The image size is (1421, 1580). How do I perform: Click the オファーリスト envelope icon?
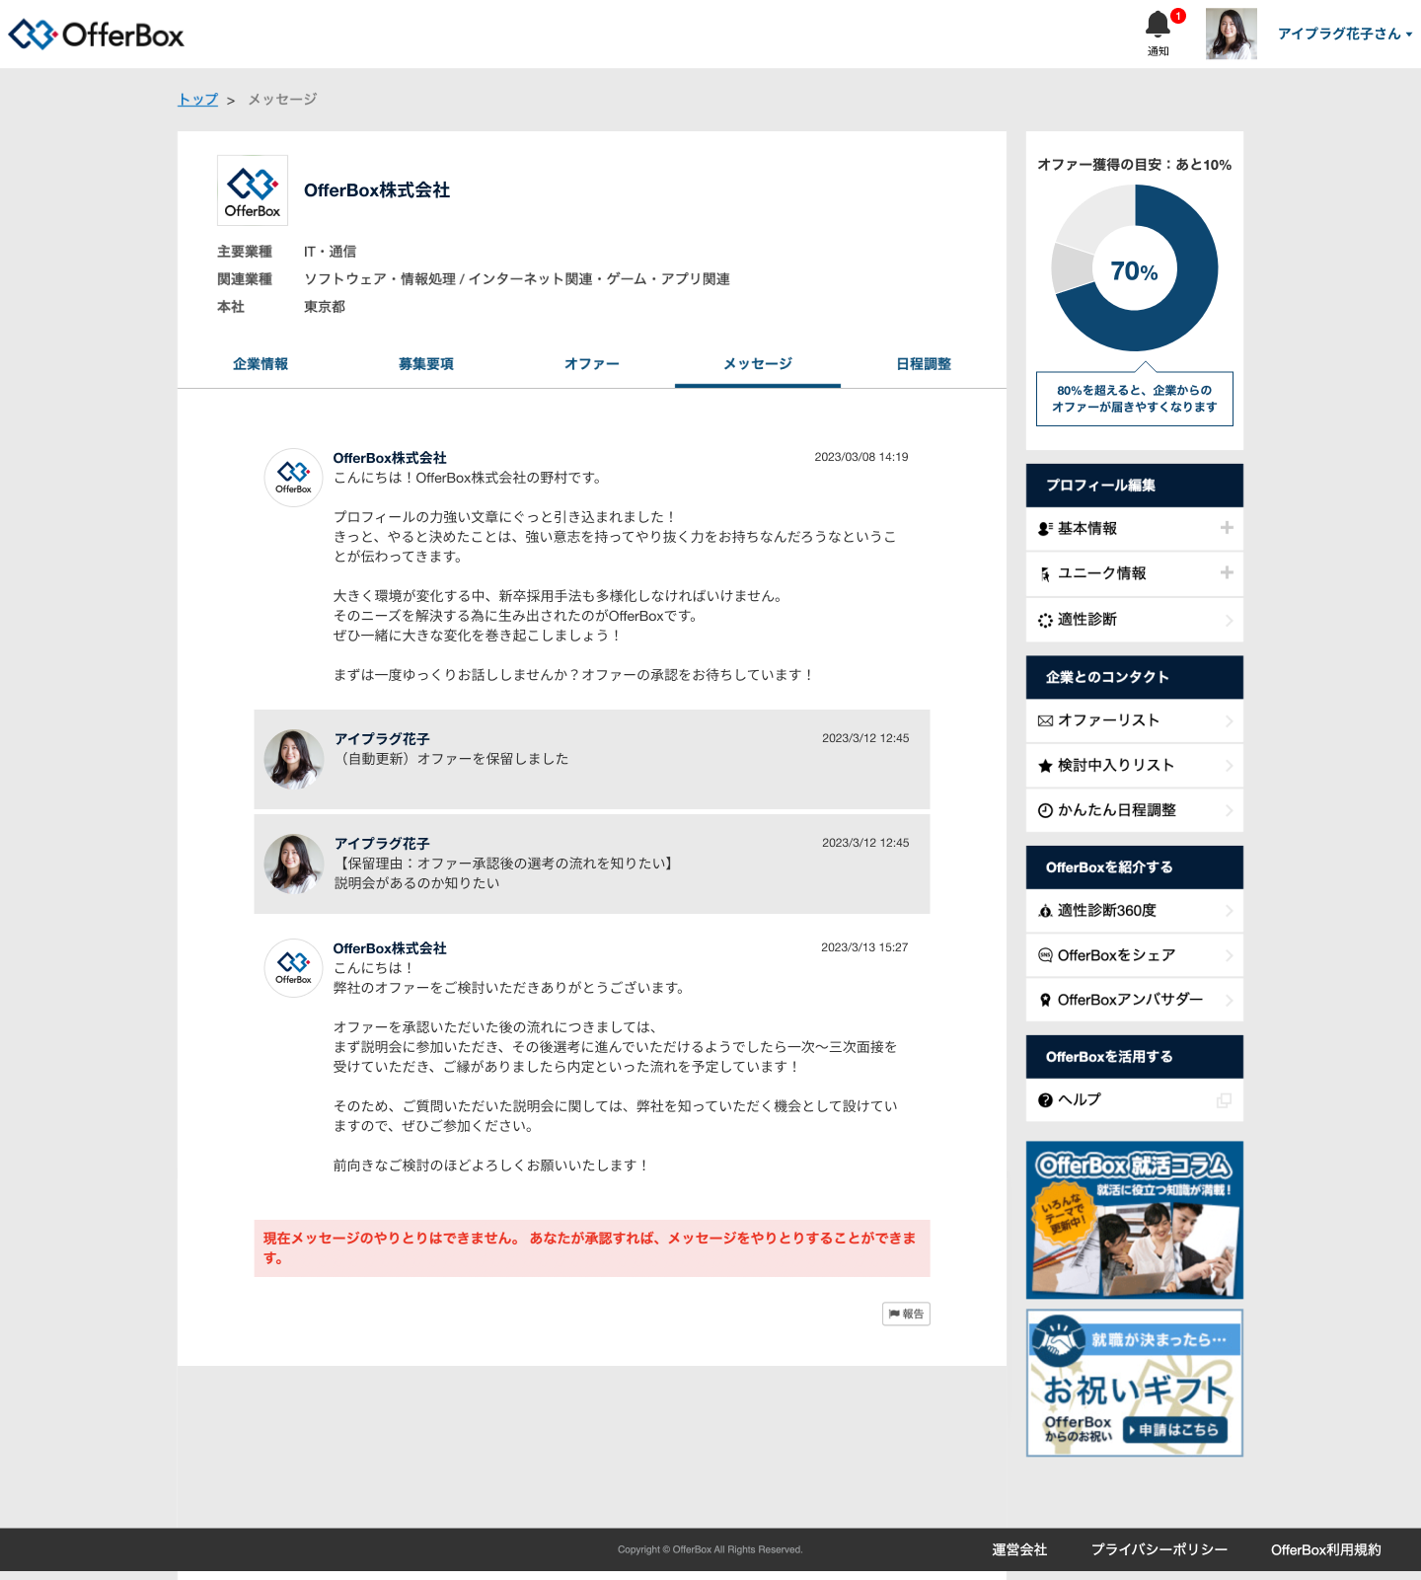tap(1045, 721)
